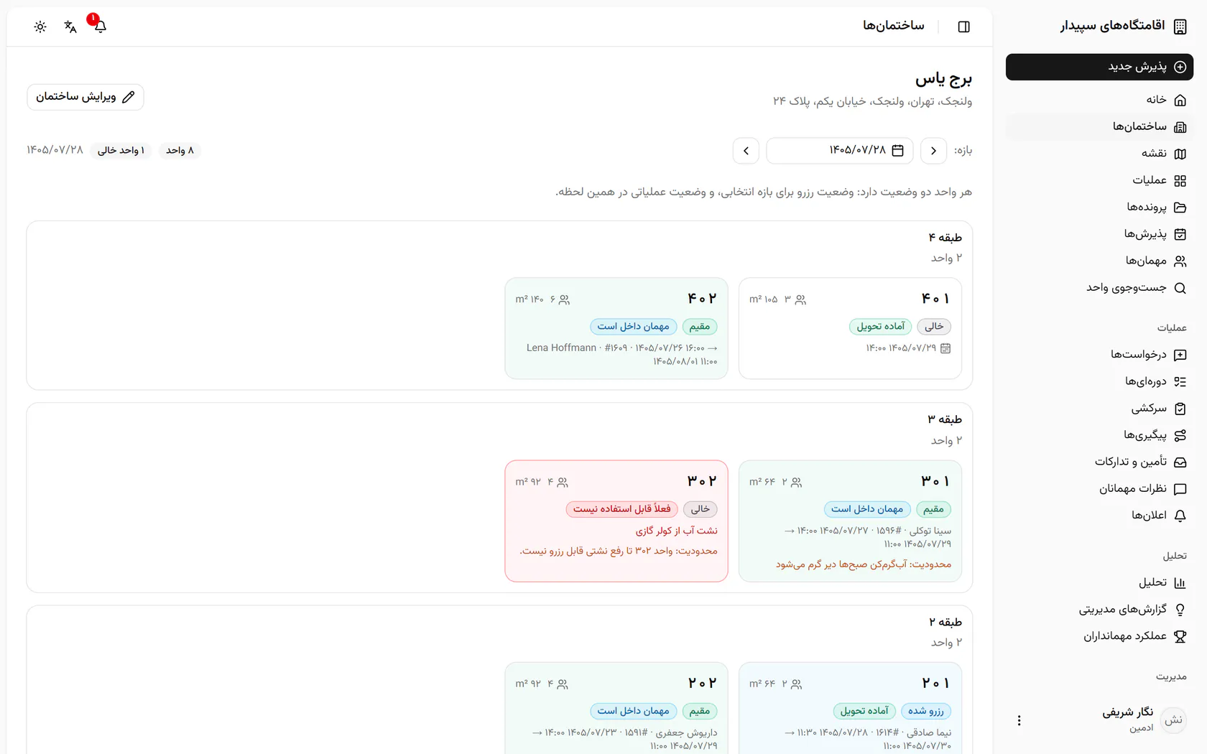Screen dimensions: 1207x754
Task: Open خانه in the sidebar
Action: click(1099, 100)
